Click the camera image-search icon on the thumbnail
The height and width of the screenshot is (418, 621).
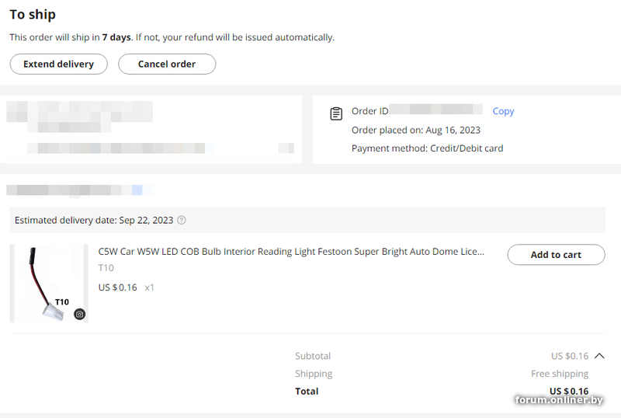79,314
